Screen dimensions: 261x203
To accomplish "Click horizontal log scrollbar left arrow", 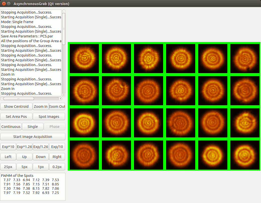I will (x=2, y=99).
